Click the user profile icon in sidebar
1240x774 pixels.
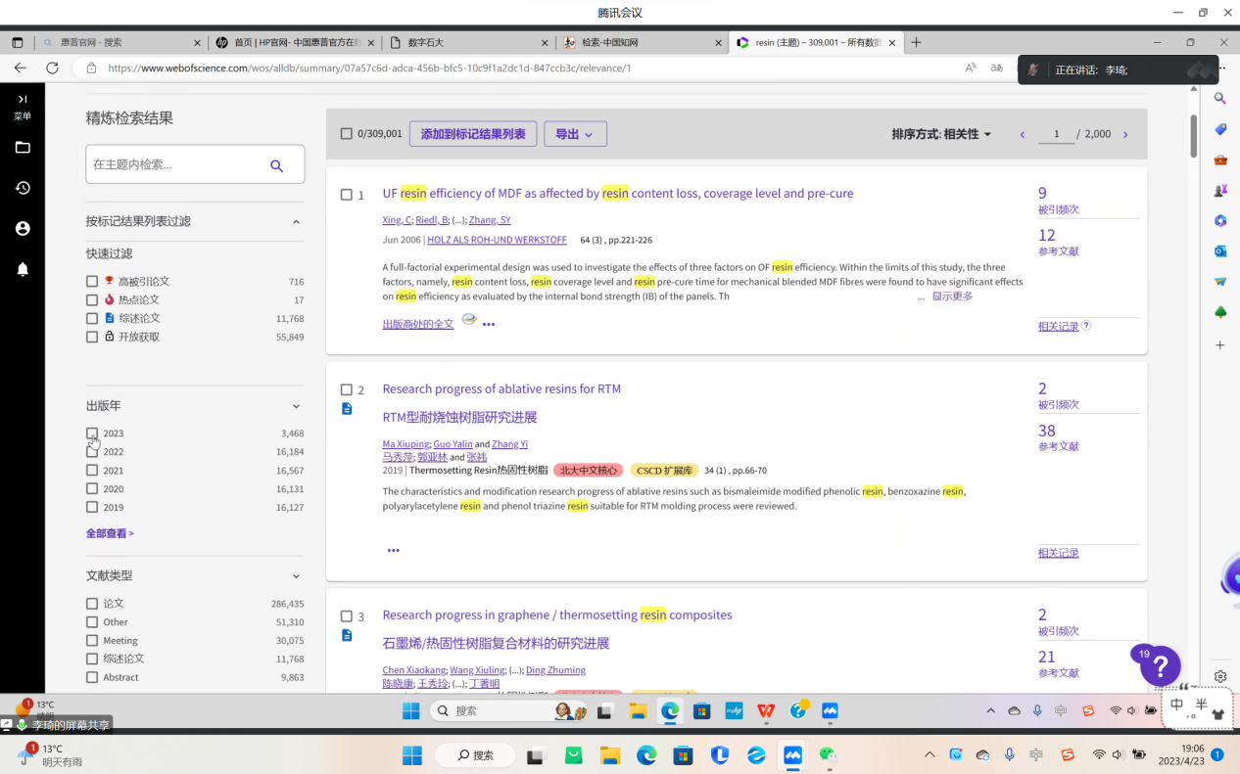click(23, 228)
